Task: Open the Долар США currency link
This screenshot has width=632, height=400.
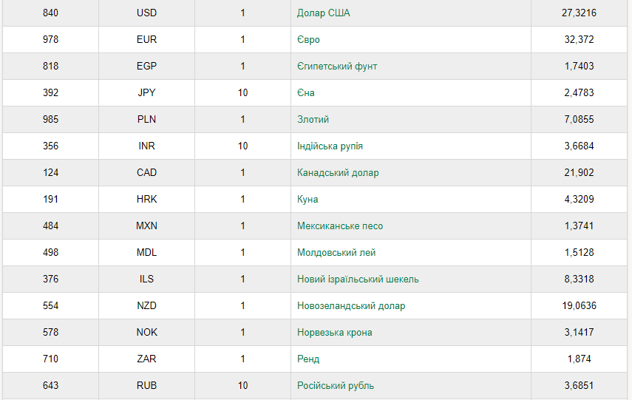Action: point(323,13)
